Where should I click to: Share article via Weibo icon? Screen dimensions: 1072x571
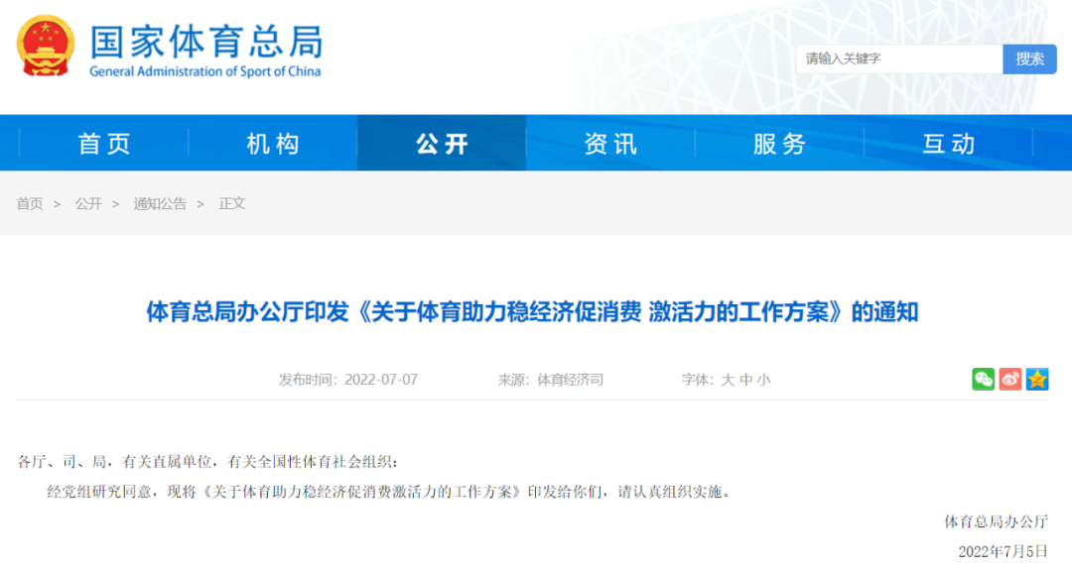(1010, 379)
